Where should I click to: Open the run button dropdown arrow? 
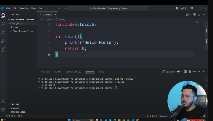coord(190,14)
